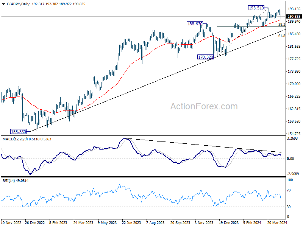Click the 170.020 price axis level
303x227 pixels.
coord(294,84)
